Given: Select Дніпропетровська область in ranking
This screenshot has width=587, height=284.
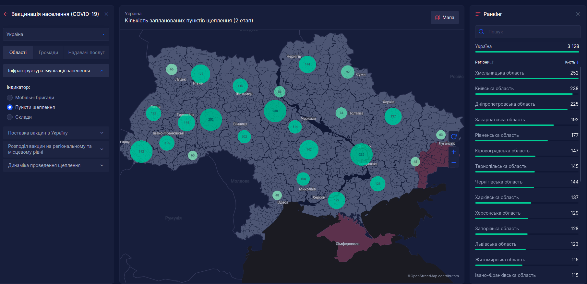Looking at the screenshot, I should coord(527,105).
